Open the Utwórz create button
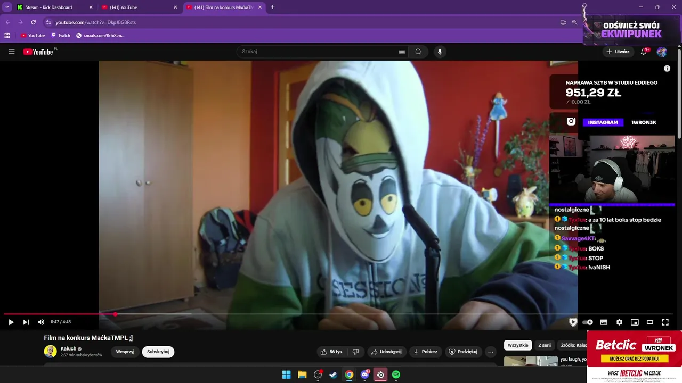This screenshot has width=682, height=383. (x=618, y=52)
